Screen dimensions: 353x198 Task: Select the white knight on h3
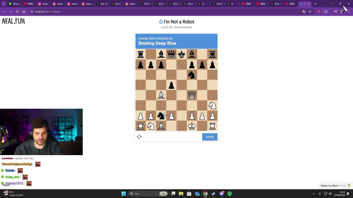pos(212,106)
